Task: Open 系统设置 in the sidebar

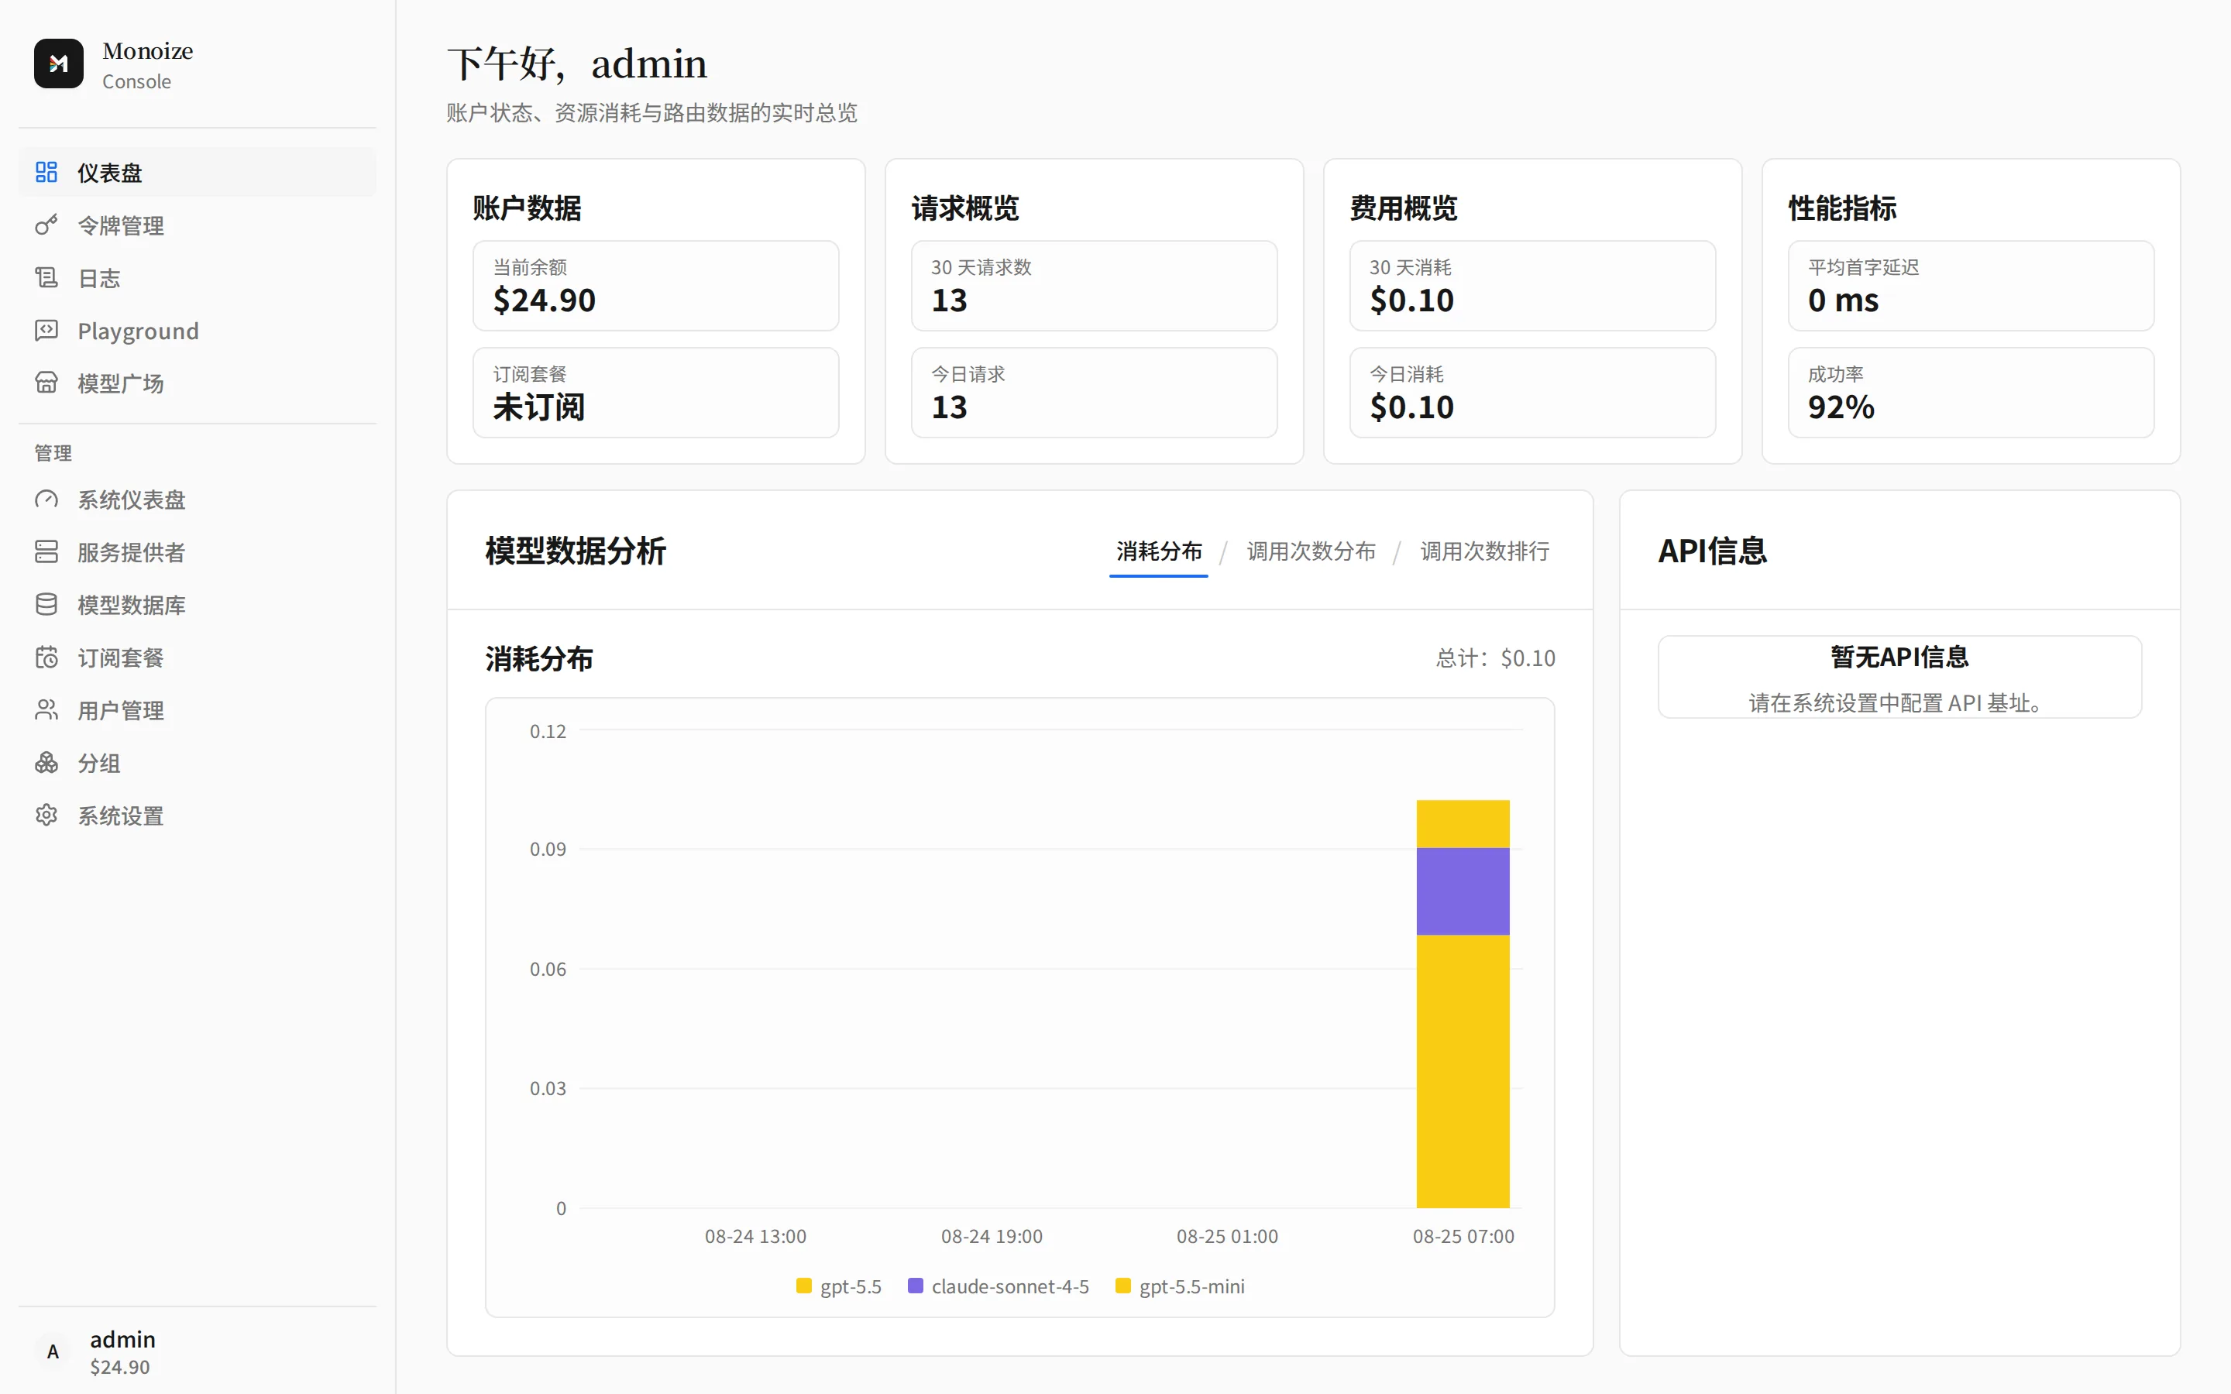Action: pos(198,815)
